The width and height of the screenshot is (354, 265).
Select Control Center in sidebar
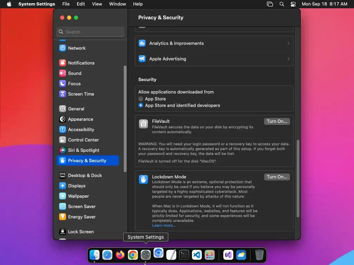(88, 140)
